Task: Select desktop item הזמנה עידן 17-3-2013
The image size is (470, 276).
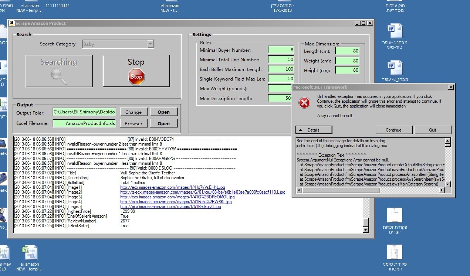Action: (282, 8)
